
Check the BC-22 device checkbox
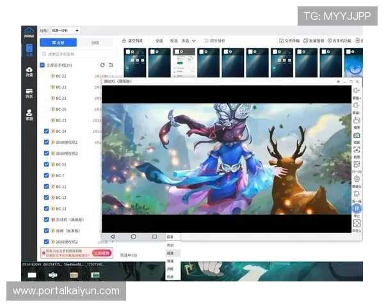(x=46, y=76)
